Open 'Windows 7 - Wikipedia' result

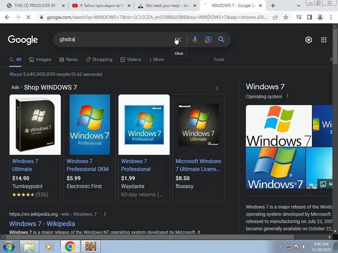pos(42,224)
